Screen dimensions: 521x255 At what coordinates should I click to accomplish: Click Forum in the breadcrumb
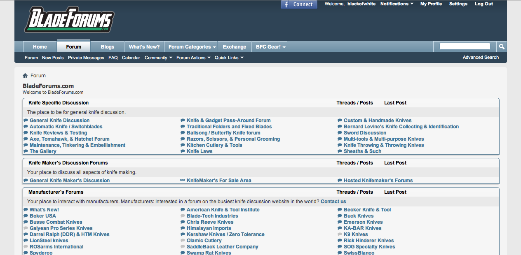point(38,76)
